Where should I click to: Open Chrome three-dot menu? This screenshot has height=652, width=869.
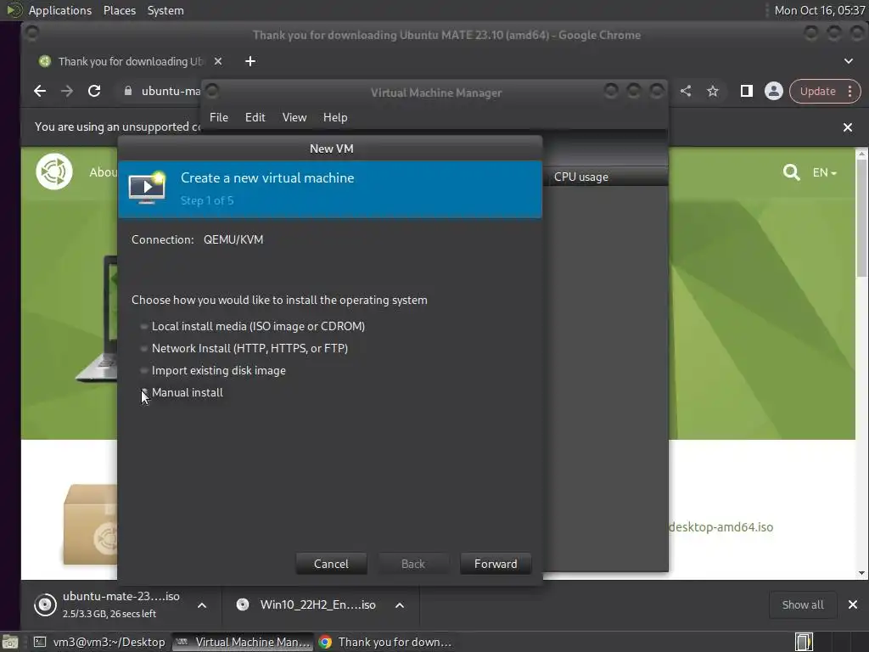(x=850, y=92)
